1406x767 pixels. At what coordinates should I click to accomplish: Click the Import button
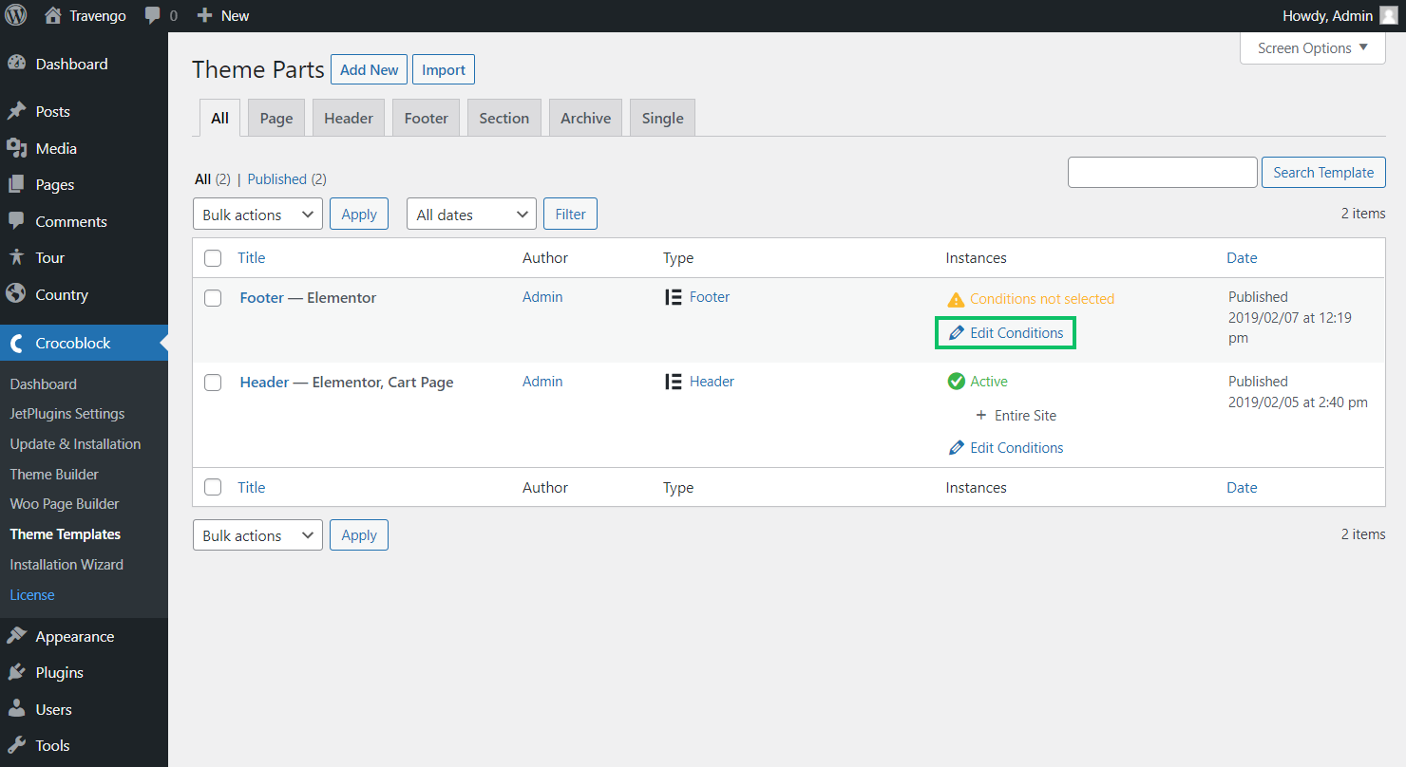coord(444,69)
